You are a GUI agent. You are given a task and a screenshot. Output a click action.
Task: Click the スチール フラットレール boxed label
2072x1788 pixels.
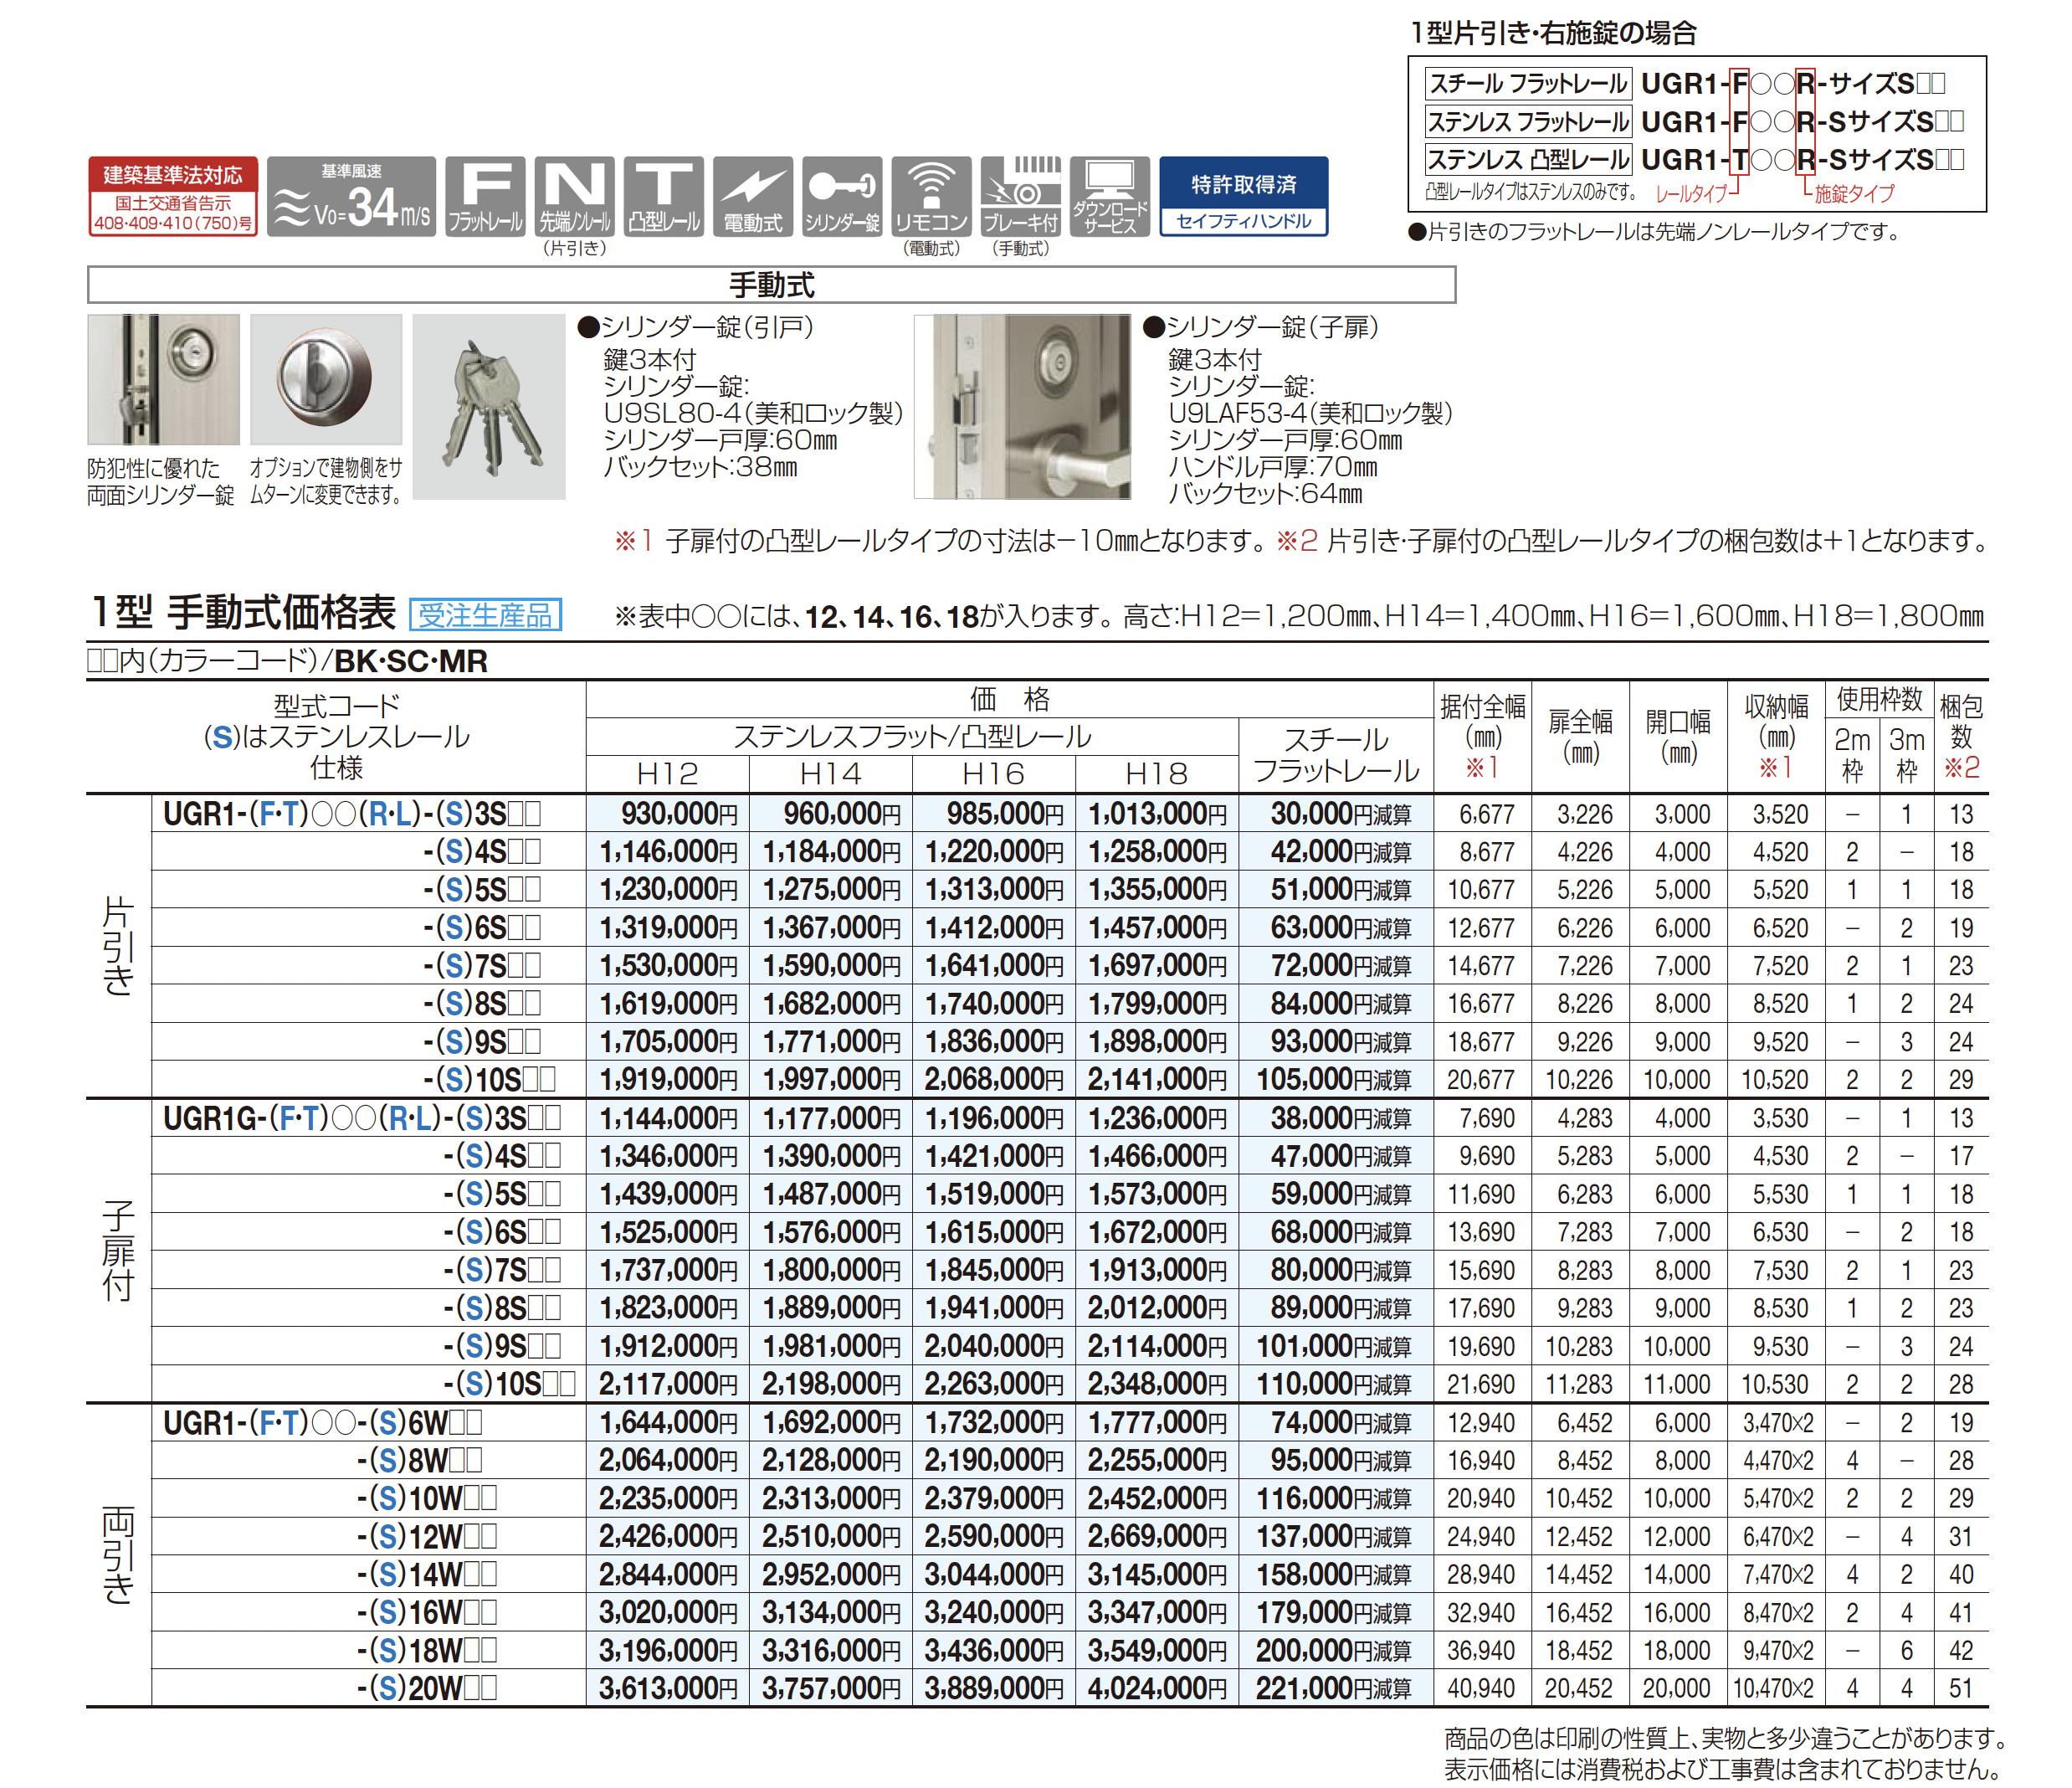click(1527, 83)
